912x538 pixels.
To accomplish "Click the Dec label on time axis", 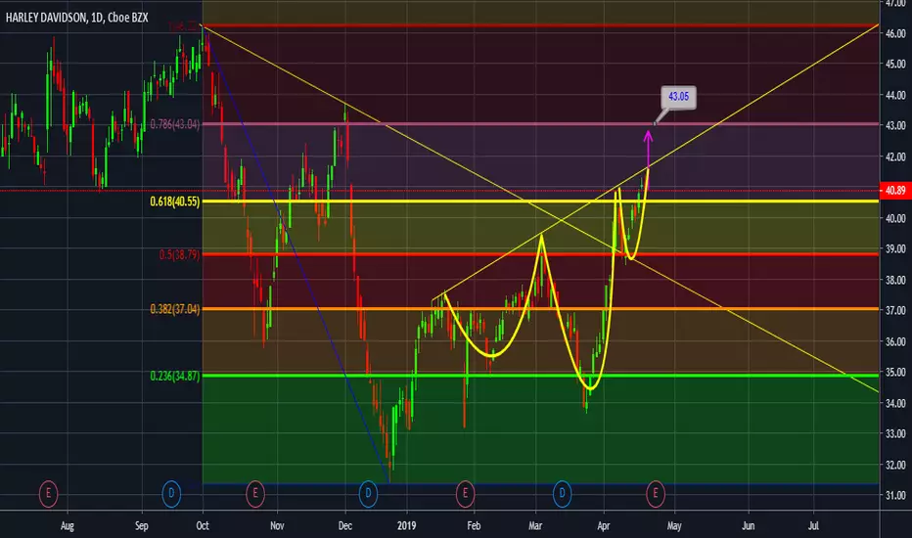I will [344, 526].
